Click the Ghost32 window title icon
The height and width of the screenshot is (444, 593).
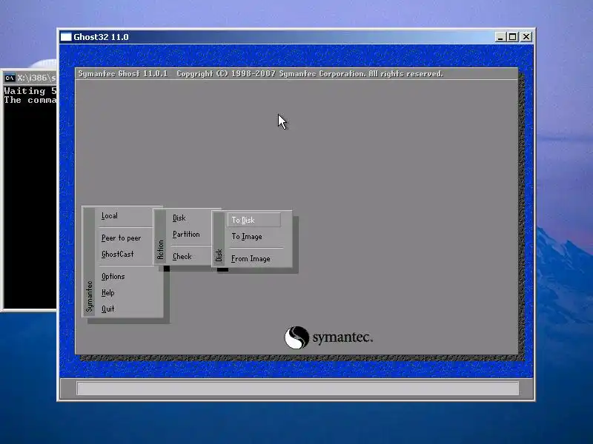[x=66, y=36]
